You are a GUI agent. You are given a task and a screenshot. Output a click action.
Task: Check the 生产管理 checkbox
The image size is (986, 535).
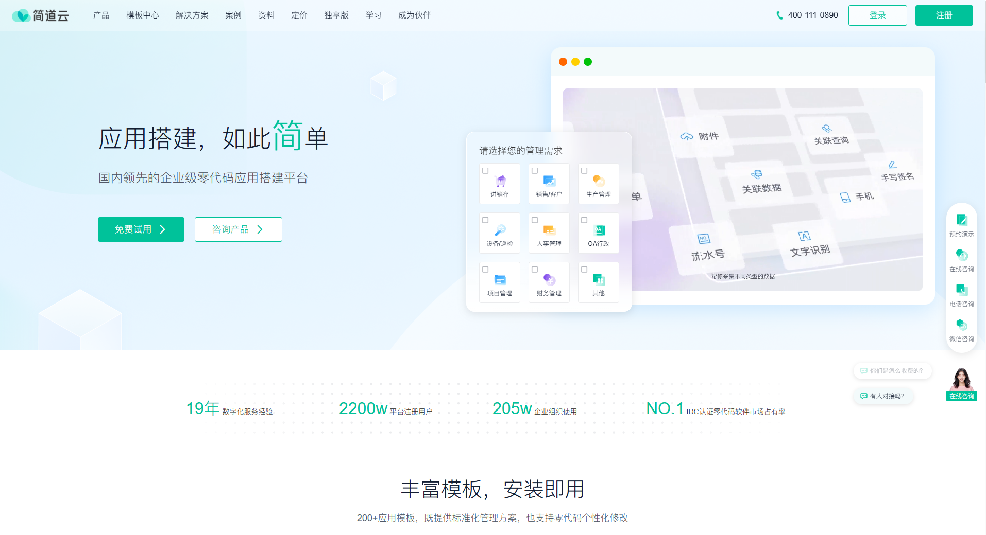pyautogui.click(x=584, y=171)
